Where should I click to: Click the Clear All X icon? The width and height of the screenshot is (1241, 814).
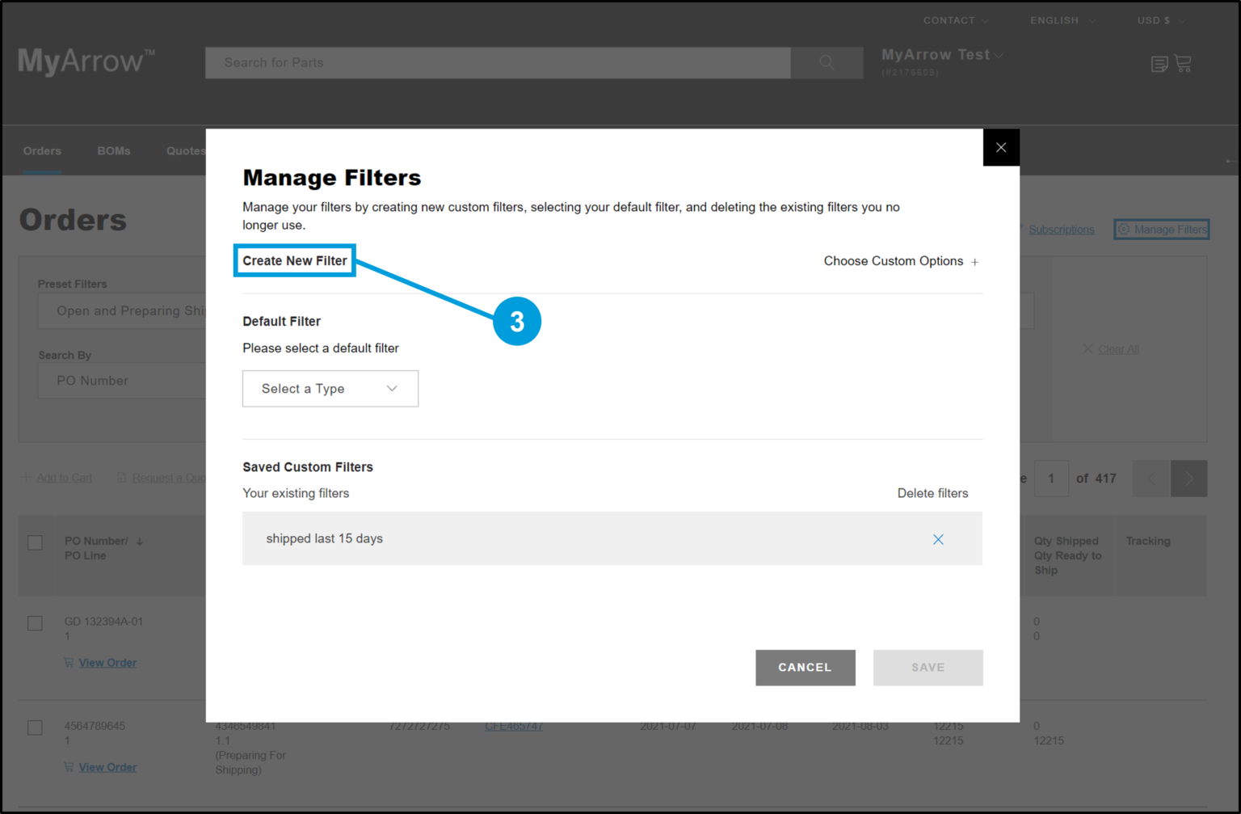point(1089,348)
